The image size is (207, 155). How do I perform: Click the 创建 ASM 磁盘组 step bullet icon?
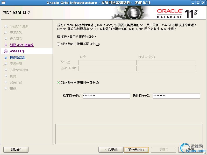click(6, 45)
